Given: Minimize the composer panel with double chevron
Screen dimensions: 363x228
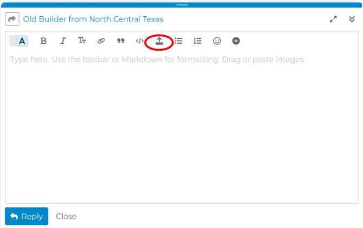Looking at the screenshot, I should pyautogui.click(x=352, y=19).
